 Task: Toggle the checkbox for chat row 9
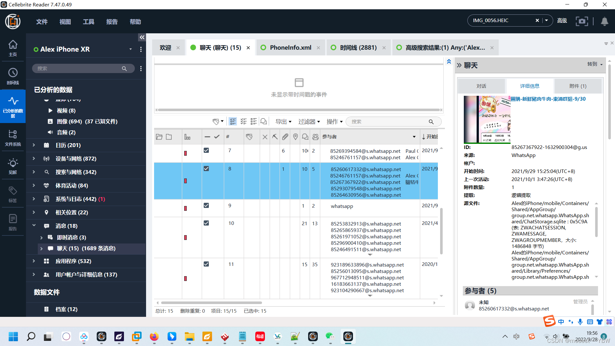(206, 205)
